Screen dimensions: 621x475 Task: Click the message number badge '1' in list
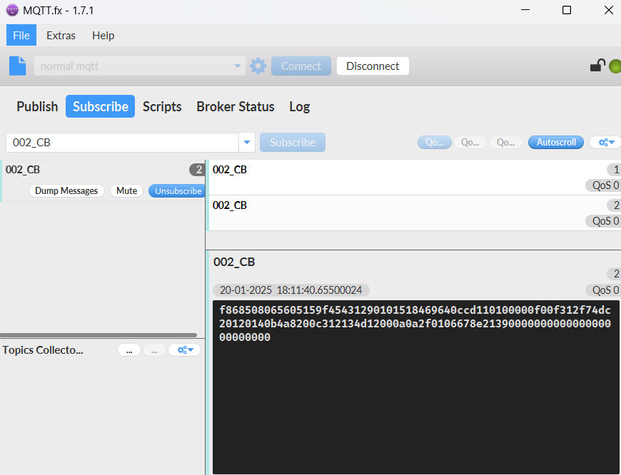(615, 170)
